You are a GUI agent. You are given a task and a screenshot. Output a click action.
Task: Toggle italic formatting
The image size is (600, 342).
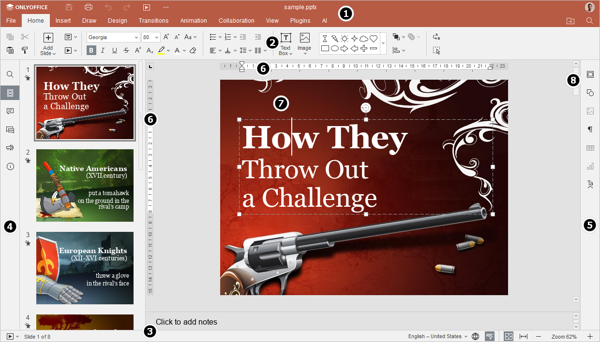pos(102,50)
